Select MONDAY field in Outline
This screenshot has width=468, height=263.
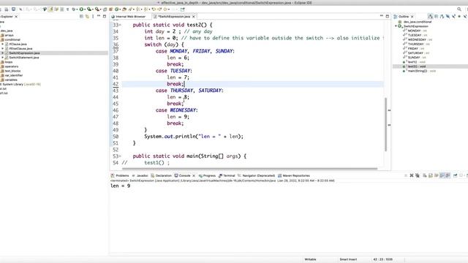[x=415, y=31]
